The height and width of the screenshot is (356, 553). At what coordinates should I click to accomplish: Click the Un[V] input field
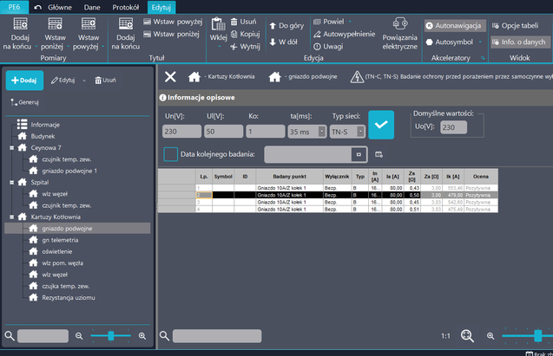180,132
